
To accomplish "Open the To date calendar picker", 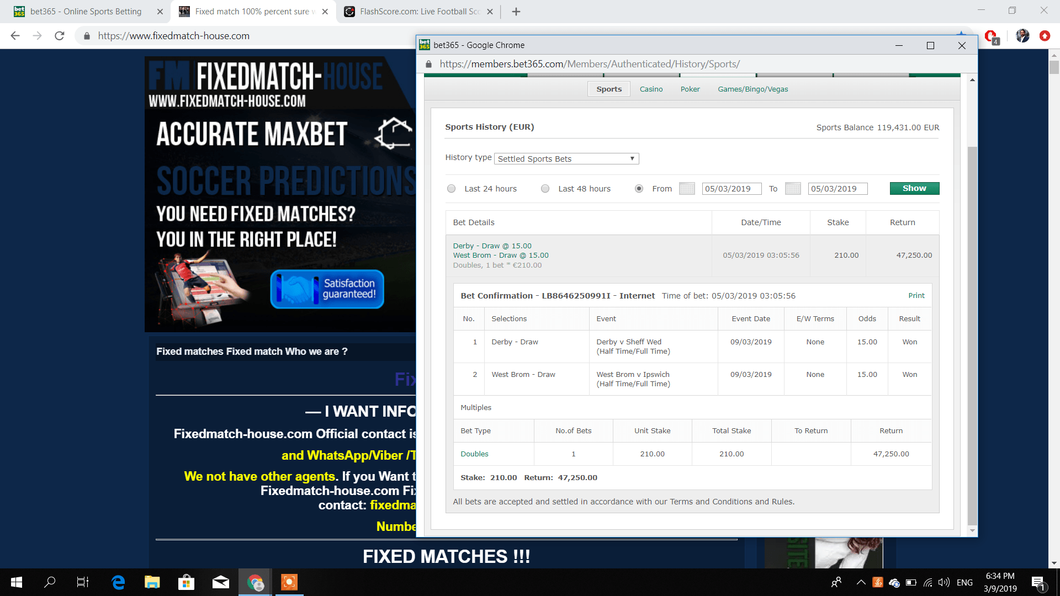I will click(793, 189).
